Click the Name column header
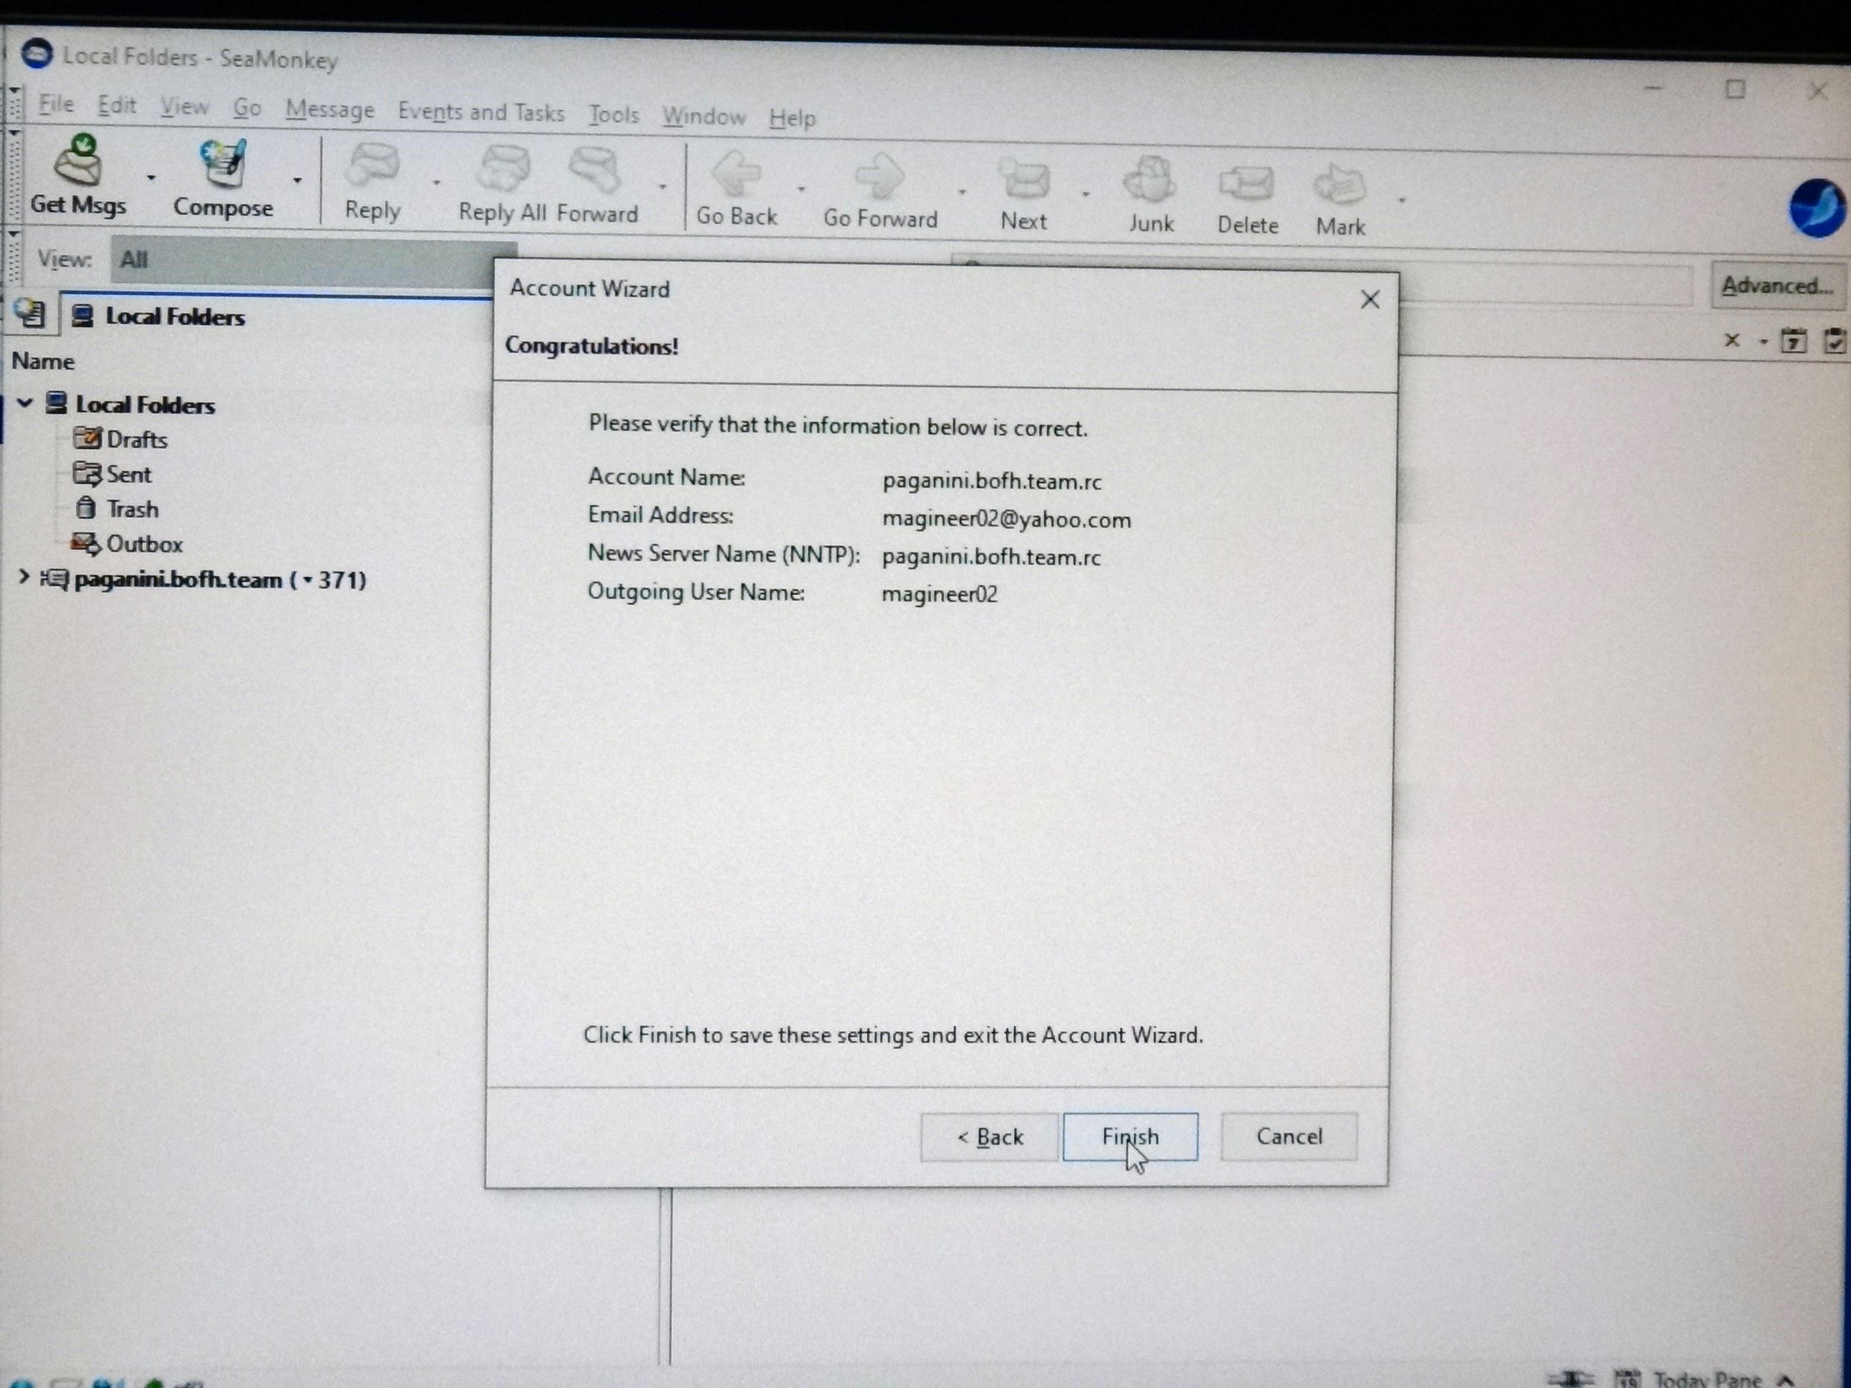The width and height of the screenshot is (1851, 1388). point(43,361)
